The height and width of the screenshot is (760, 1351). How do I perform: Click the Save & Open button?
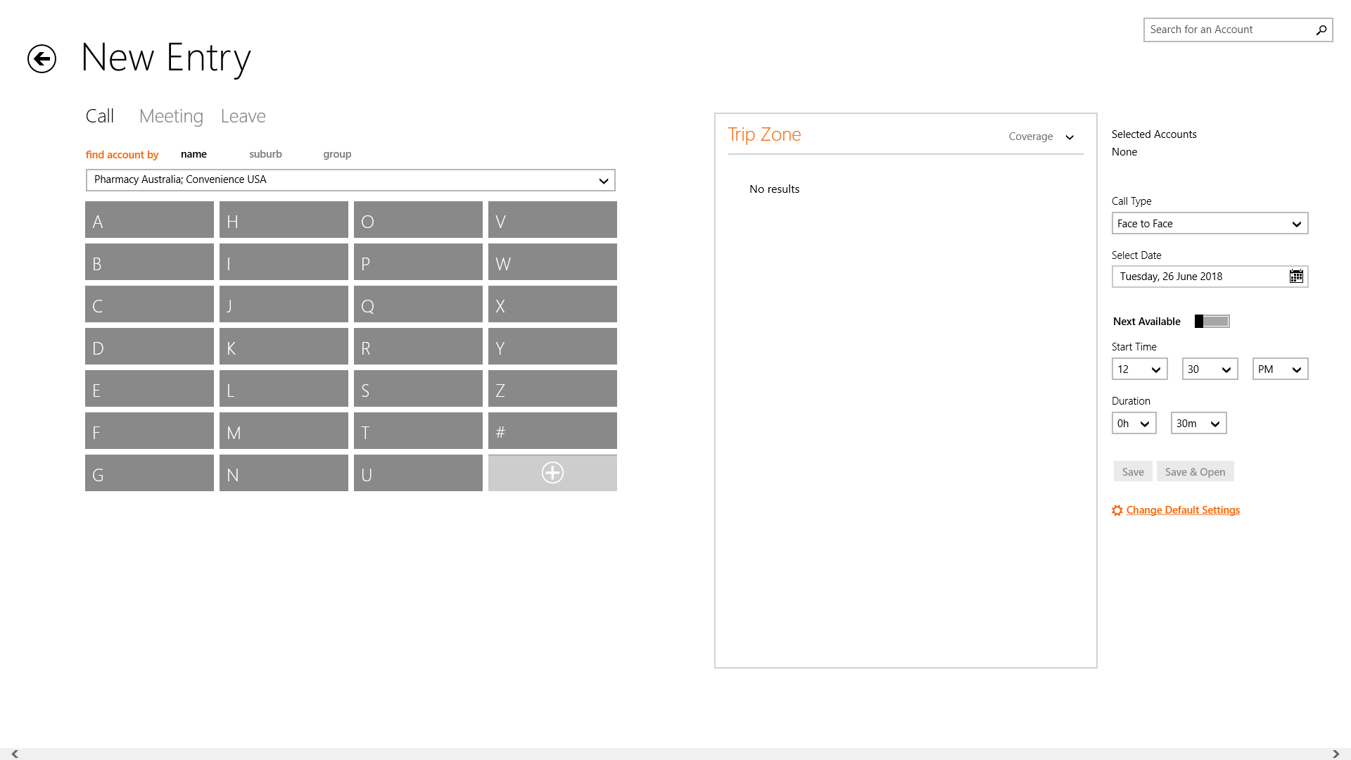tap(1195, 472)
